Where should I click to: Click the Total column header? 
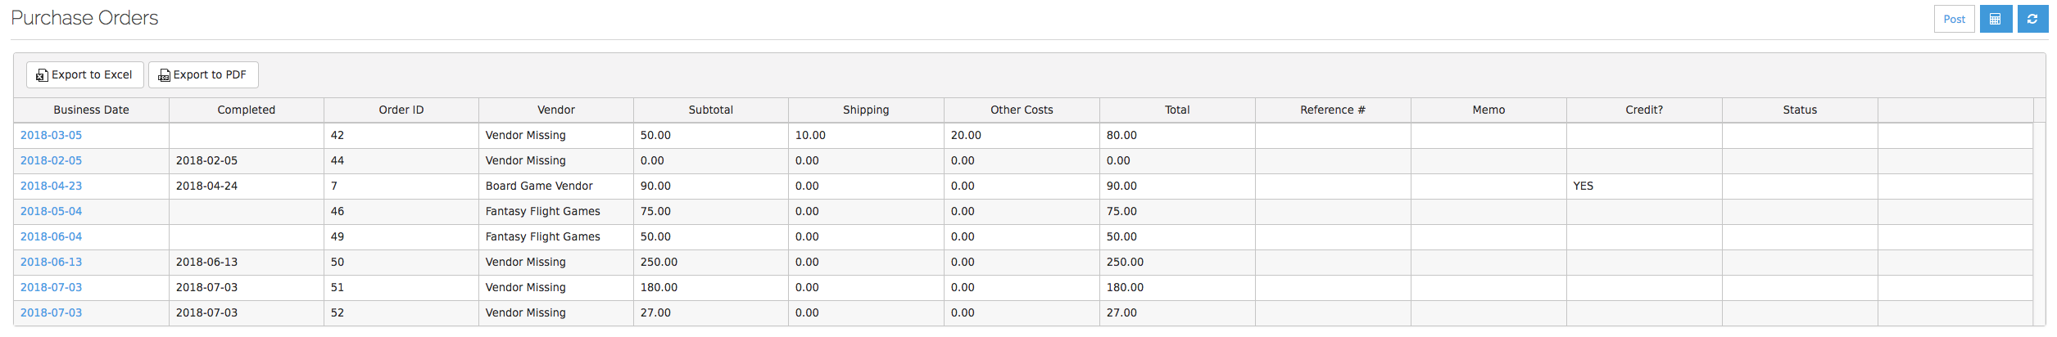[1176, 110]
